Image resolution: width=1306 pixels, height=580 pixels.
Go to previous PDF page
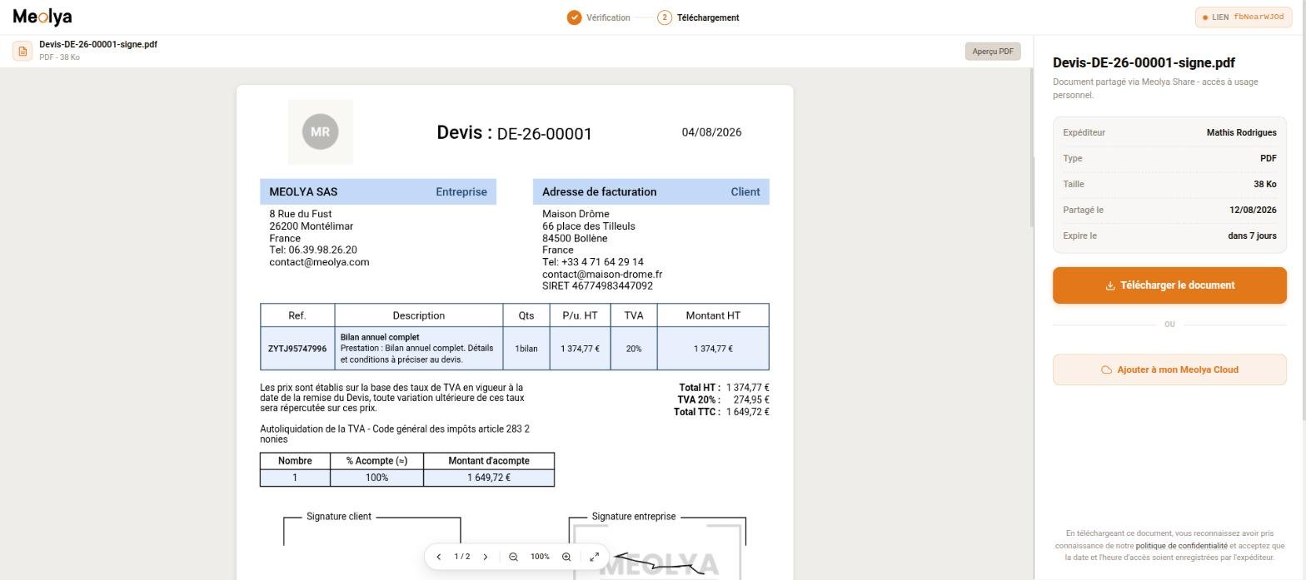tap(439, 557)
